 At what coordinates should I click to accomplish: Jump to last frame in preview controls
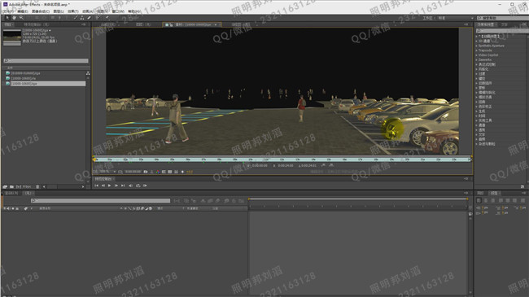pyautogui.click(x=123, y=186)
